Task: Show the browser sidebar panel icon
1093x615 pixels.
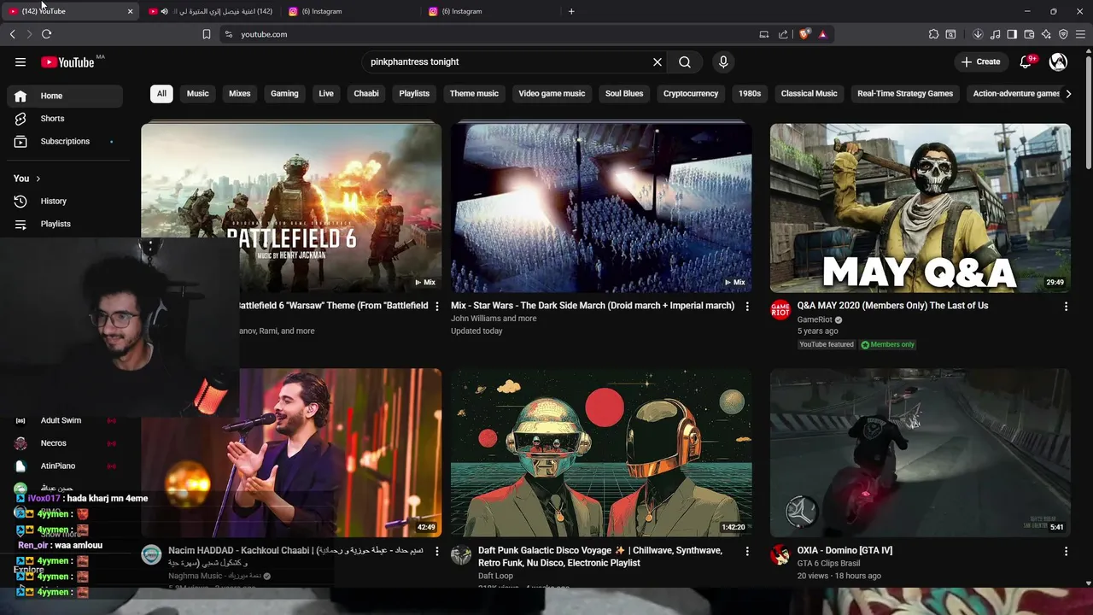Action: tap(1012, 34)
